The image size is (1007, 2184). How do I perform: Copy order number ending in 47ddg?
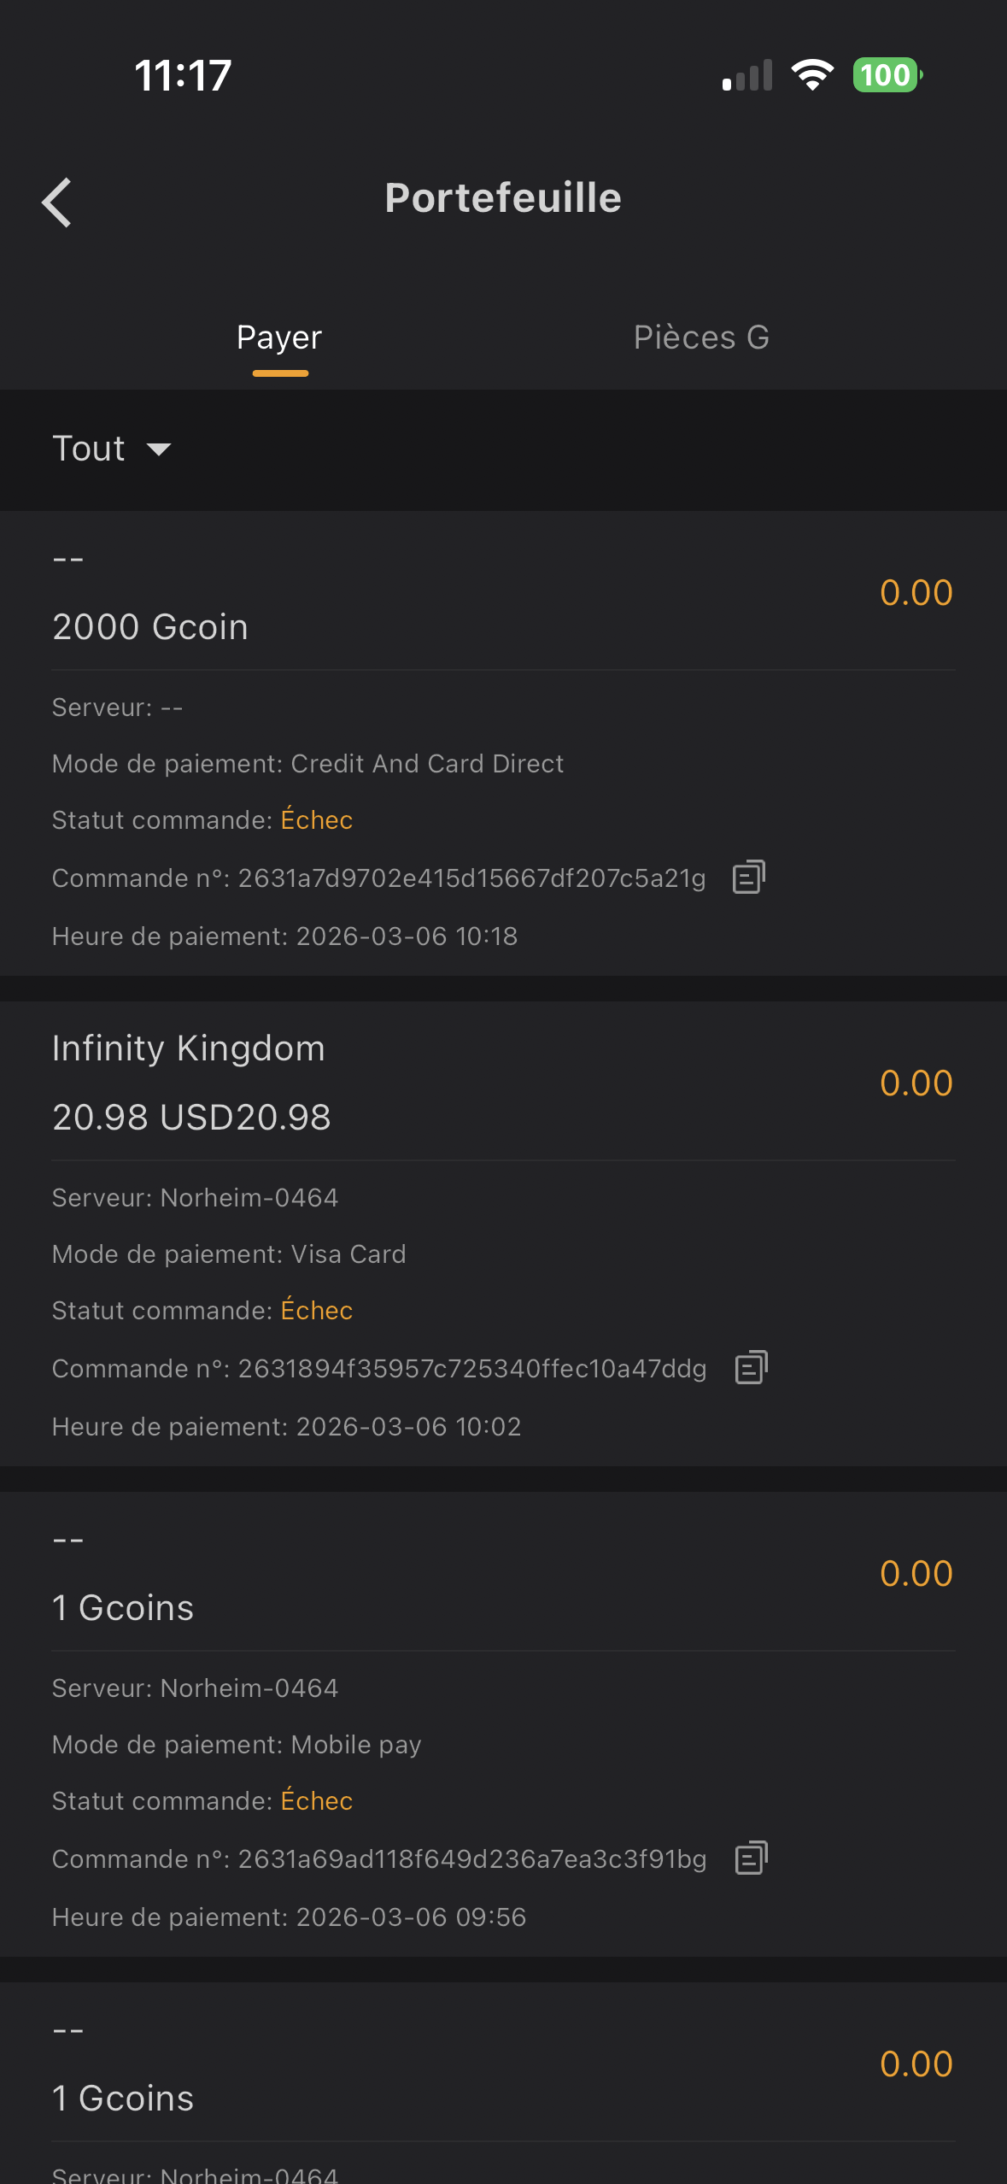[x=752, y=1368]
